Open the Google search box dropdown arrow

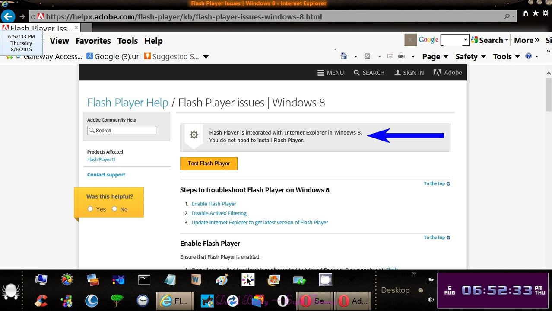(465, 40)
